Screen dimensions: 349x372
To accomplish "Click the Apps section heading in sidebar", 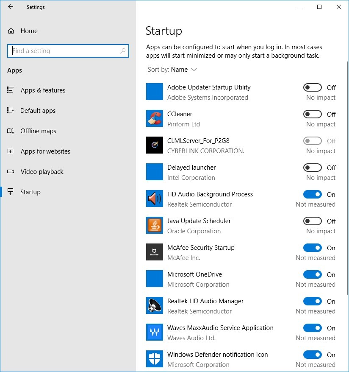I will point(14,70).
